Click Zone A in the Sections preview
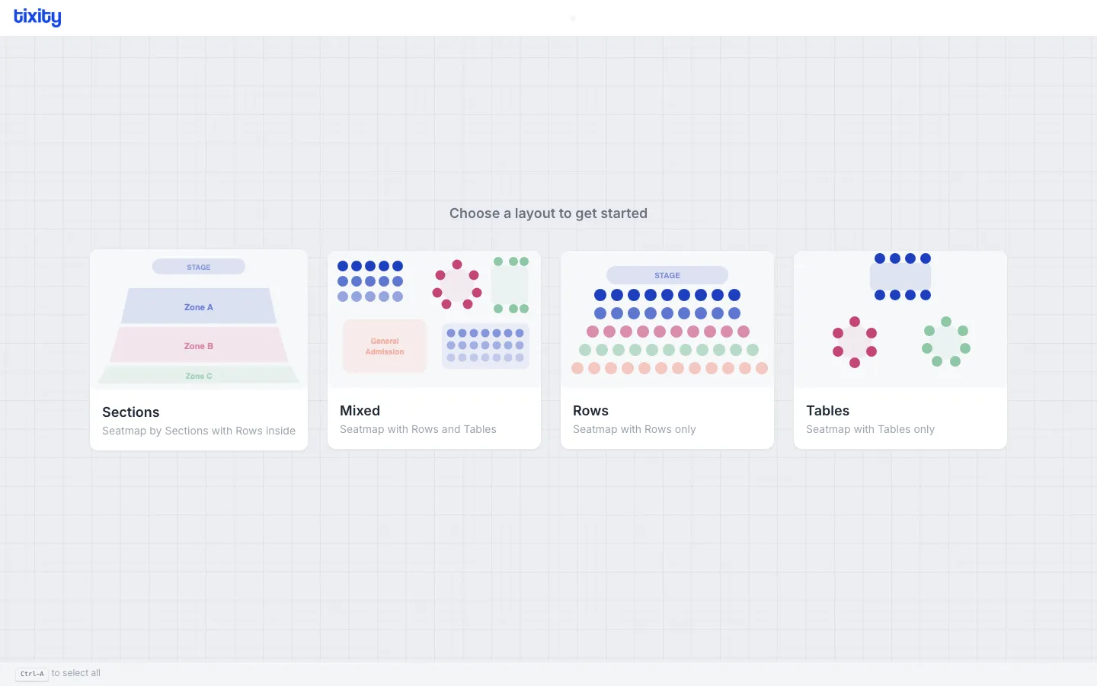Screen dimensions: 1097x686 point(198,306)
